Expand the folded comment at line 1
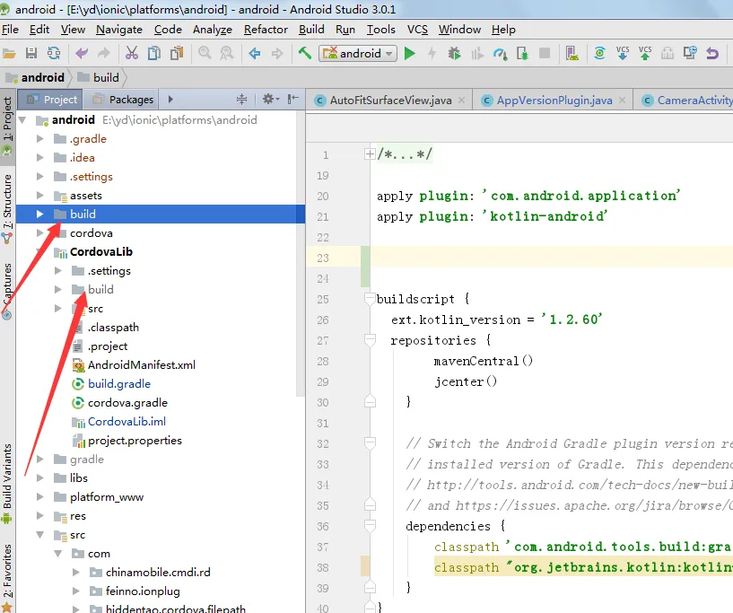Viewport: 733px width, 613px height. pos(370,153)
